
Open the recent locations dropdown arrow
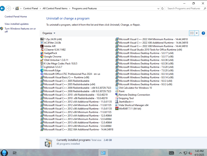click(14, 8)
